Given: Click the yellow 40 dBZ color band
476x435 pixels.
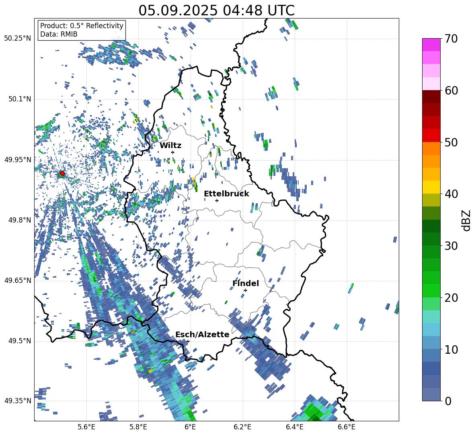Looking at the screenshot, I should (x=431, y=187).
